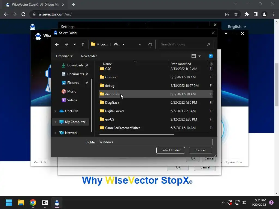Create a New folder
Screen dimensions: 279x209
pyautogui.click(x=89, y=56)
